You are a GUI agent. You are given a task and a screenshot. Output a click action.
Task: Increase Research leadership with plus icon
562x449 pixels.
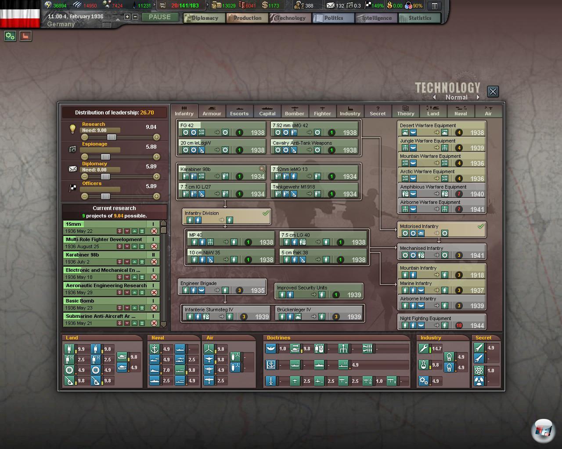pos(156,137)
